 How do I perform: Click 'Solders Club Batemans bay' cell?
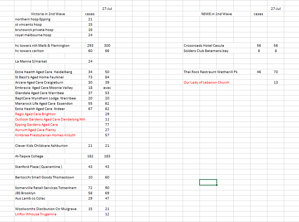(206, 51)
